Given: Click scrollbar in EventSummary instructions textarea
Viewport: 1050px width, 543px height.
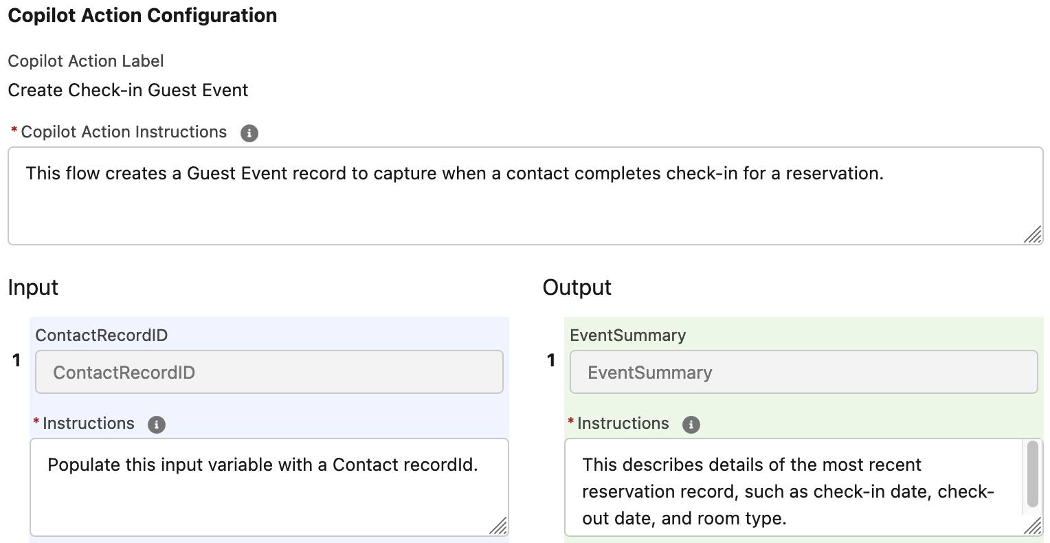Looking at the screenshot, I should [x=1032, y=475].
